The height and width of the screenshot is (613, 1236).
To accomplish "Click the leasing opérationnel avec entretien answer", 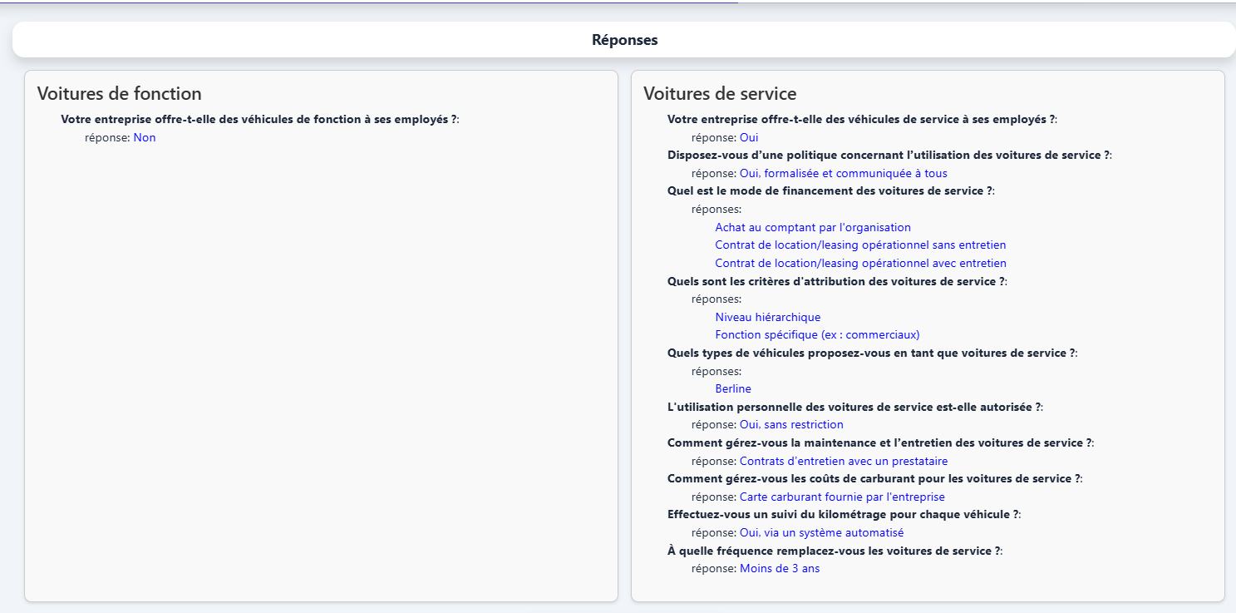I will [x=860, y=264].
